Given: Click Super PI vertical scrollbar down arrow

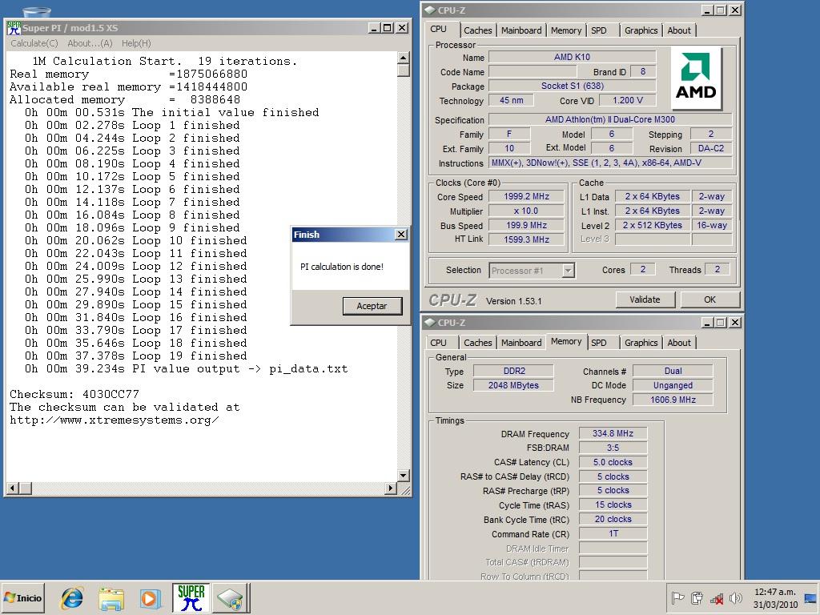Looking at the screenshot, I should (404, 476).
